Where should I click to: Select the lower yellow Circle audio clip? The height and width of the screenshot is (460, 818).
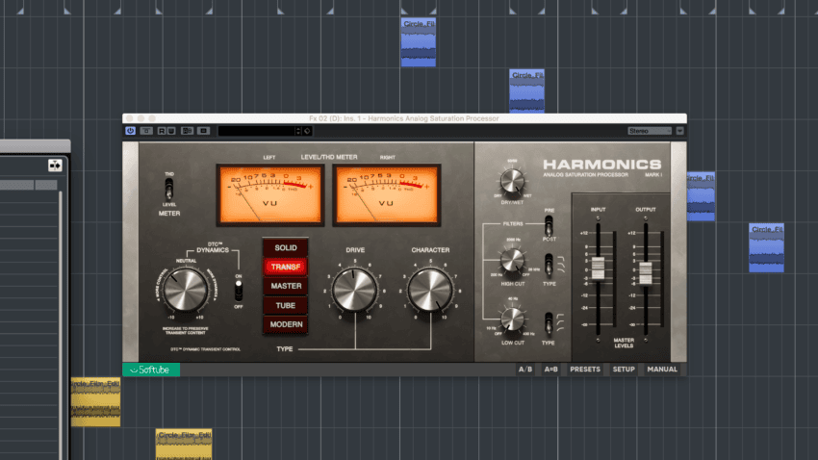pos(184,445)
